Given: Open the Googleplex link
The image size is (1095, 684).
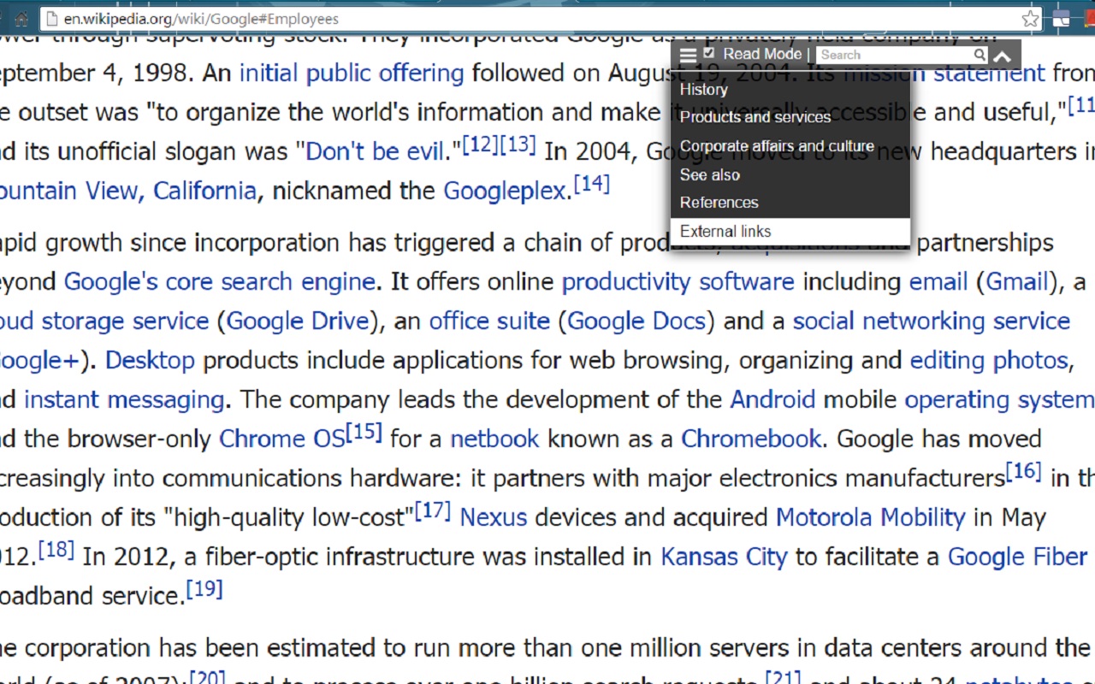Looking at the screenshot, I should pos(505,191).
